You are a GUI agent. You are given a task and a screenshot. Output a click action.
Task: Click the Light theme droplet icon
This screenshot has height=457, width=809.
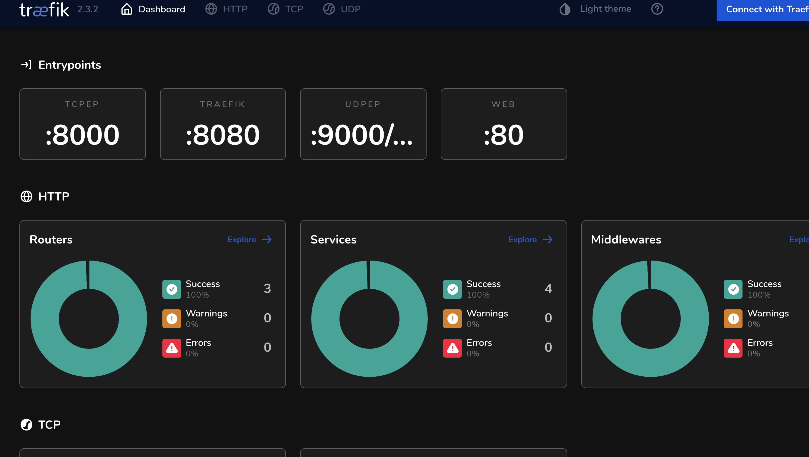pyautogui.click(x=565, y=9)
